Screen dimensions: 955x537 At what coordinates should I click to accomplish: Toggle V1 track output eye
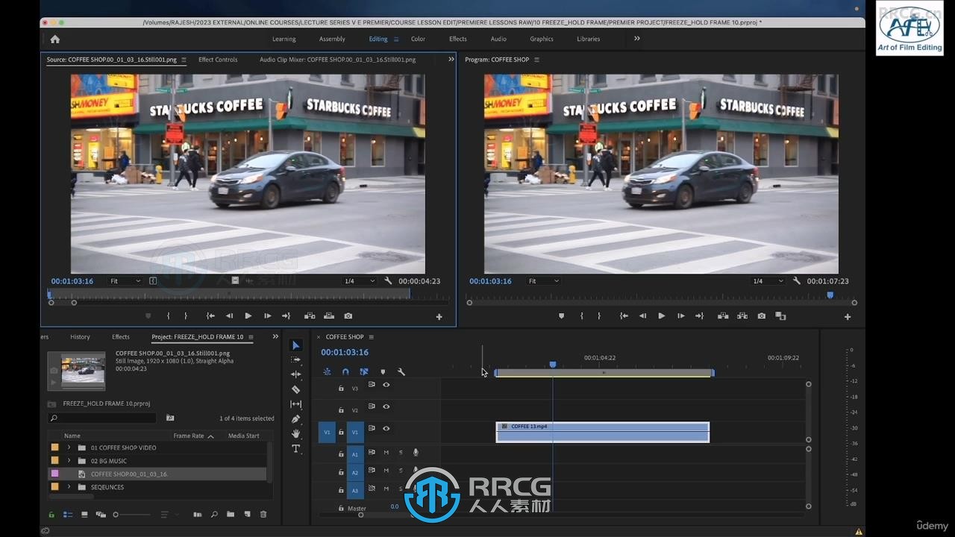(386, 428)
